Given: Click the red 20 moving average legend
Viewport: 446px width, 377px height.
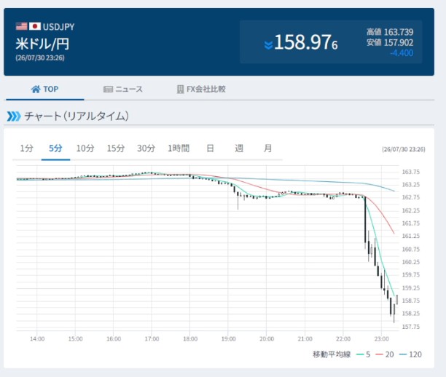Looking at the screenshot, I should (385, 354).
